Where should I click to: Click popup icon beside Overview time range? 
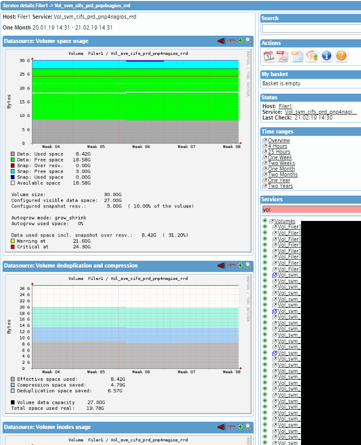(265, 140)
